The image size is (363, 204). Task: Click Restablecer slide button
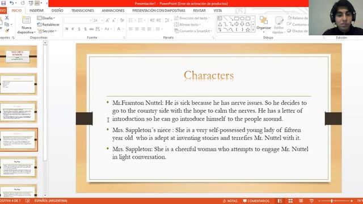click(48, 24)
